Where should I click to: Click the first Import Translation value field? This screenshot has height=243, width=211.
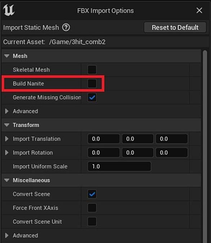tap(104, 139)
